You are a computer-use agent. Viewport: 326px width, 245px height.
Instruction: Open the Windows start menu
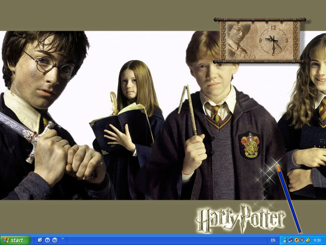(15, 240)
